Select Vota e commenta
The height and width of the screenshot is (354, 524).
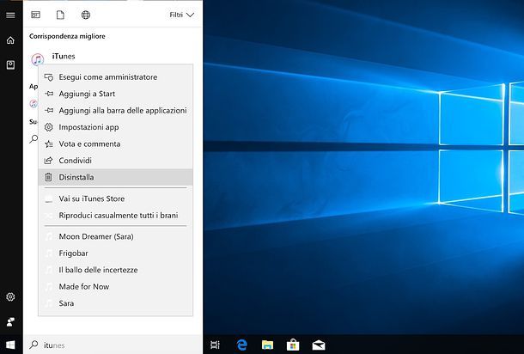115,143
